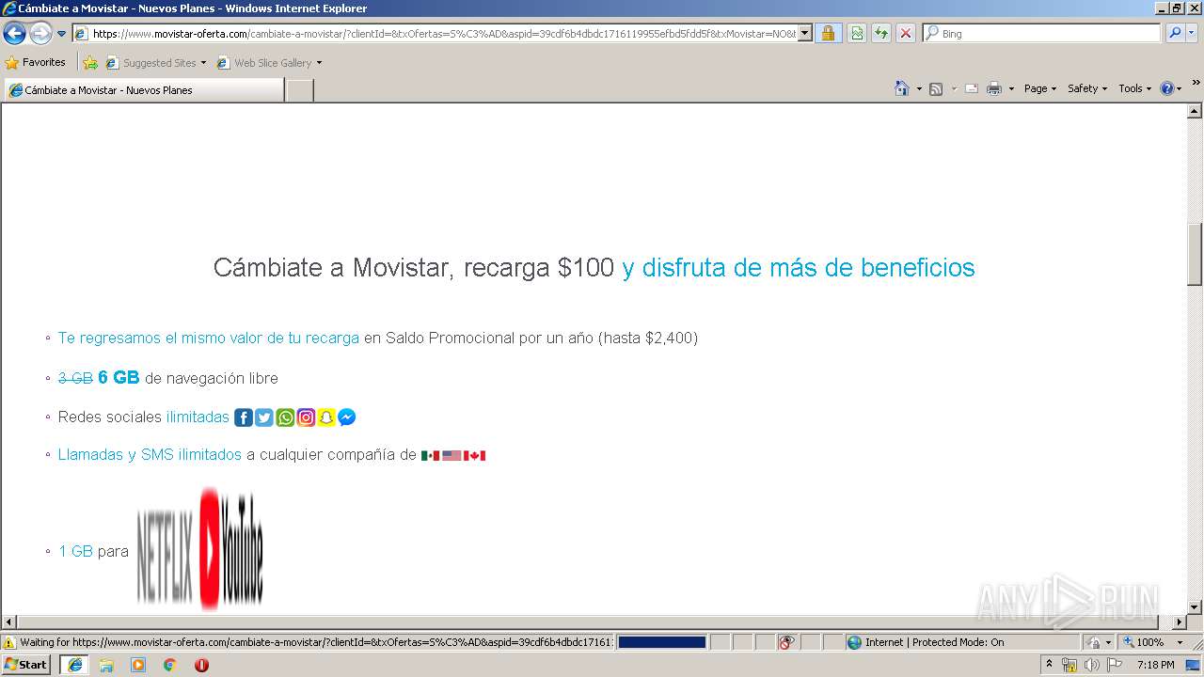The width and height of the screenshot is (1204, 677).
Task: Click the WhatsApp icon
Action: (x=285, y=417)
